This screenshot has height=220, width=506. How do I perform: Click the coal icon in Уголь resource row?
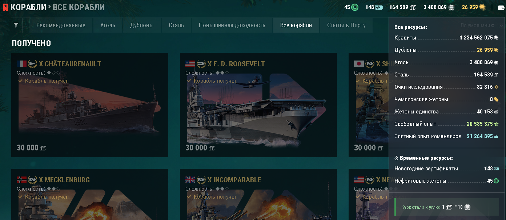tap(496, 62)
